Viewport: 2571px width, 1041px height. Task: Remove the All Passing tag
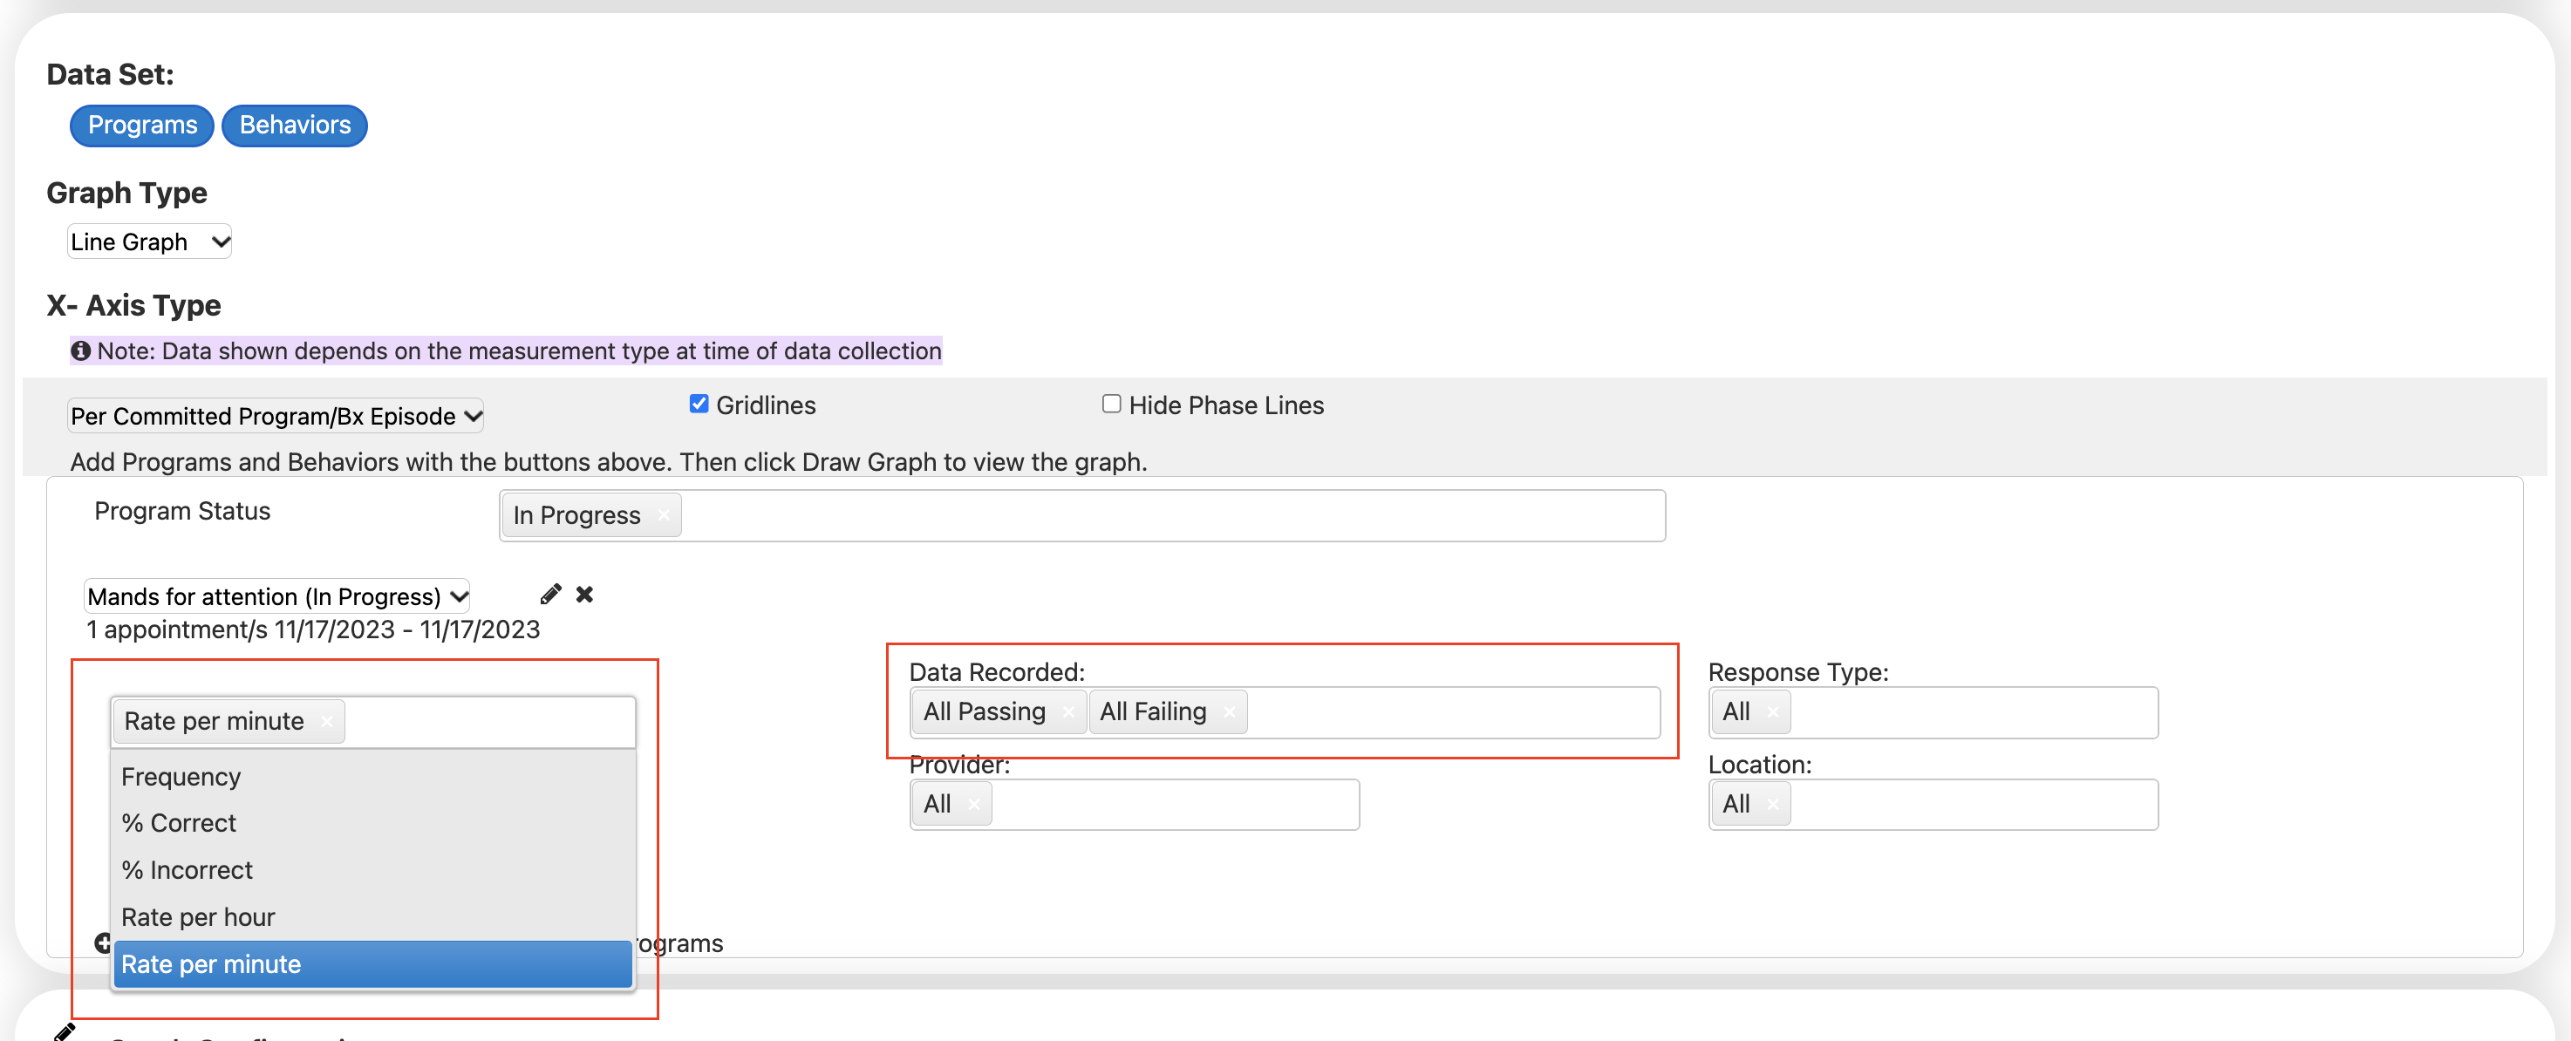point(1068,711)
